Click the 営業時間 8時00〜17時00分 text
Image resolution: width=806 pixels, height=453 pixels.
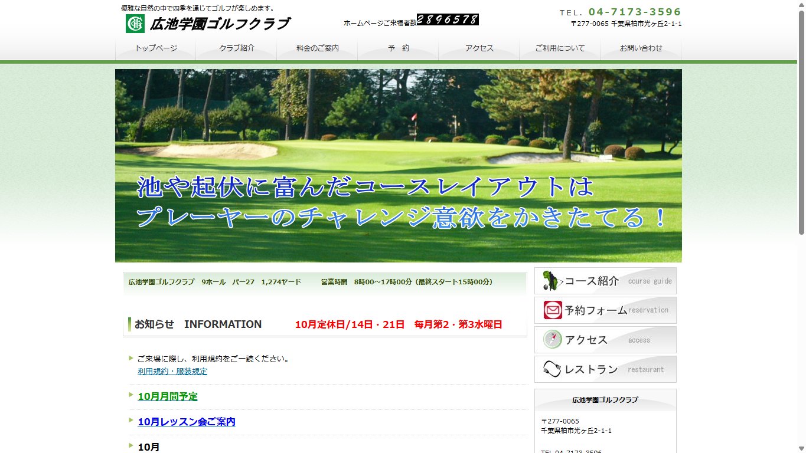(x=407, y=282)
